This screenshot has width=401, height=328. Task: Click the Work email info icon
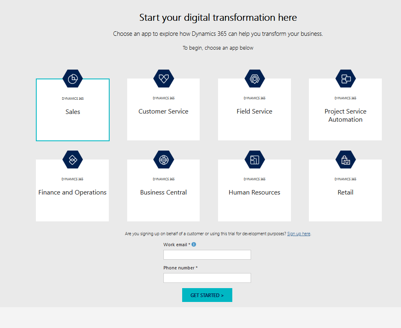[194, 245]
